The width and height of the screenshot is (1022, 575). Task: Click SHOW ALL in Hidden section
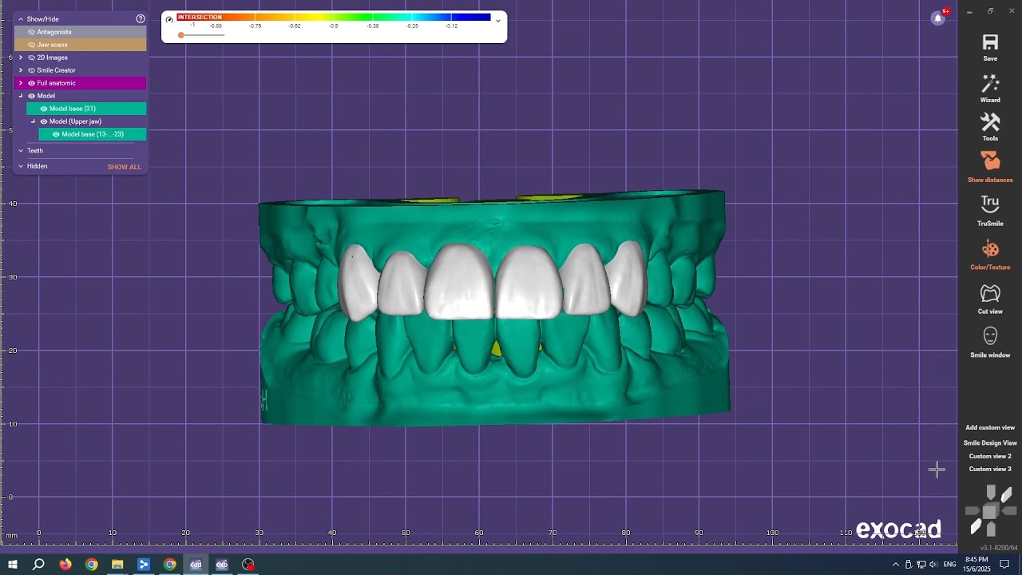(125, 167)
